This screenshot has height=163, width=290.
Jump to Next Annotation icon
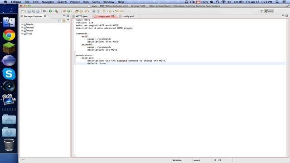pos(104,11)
